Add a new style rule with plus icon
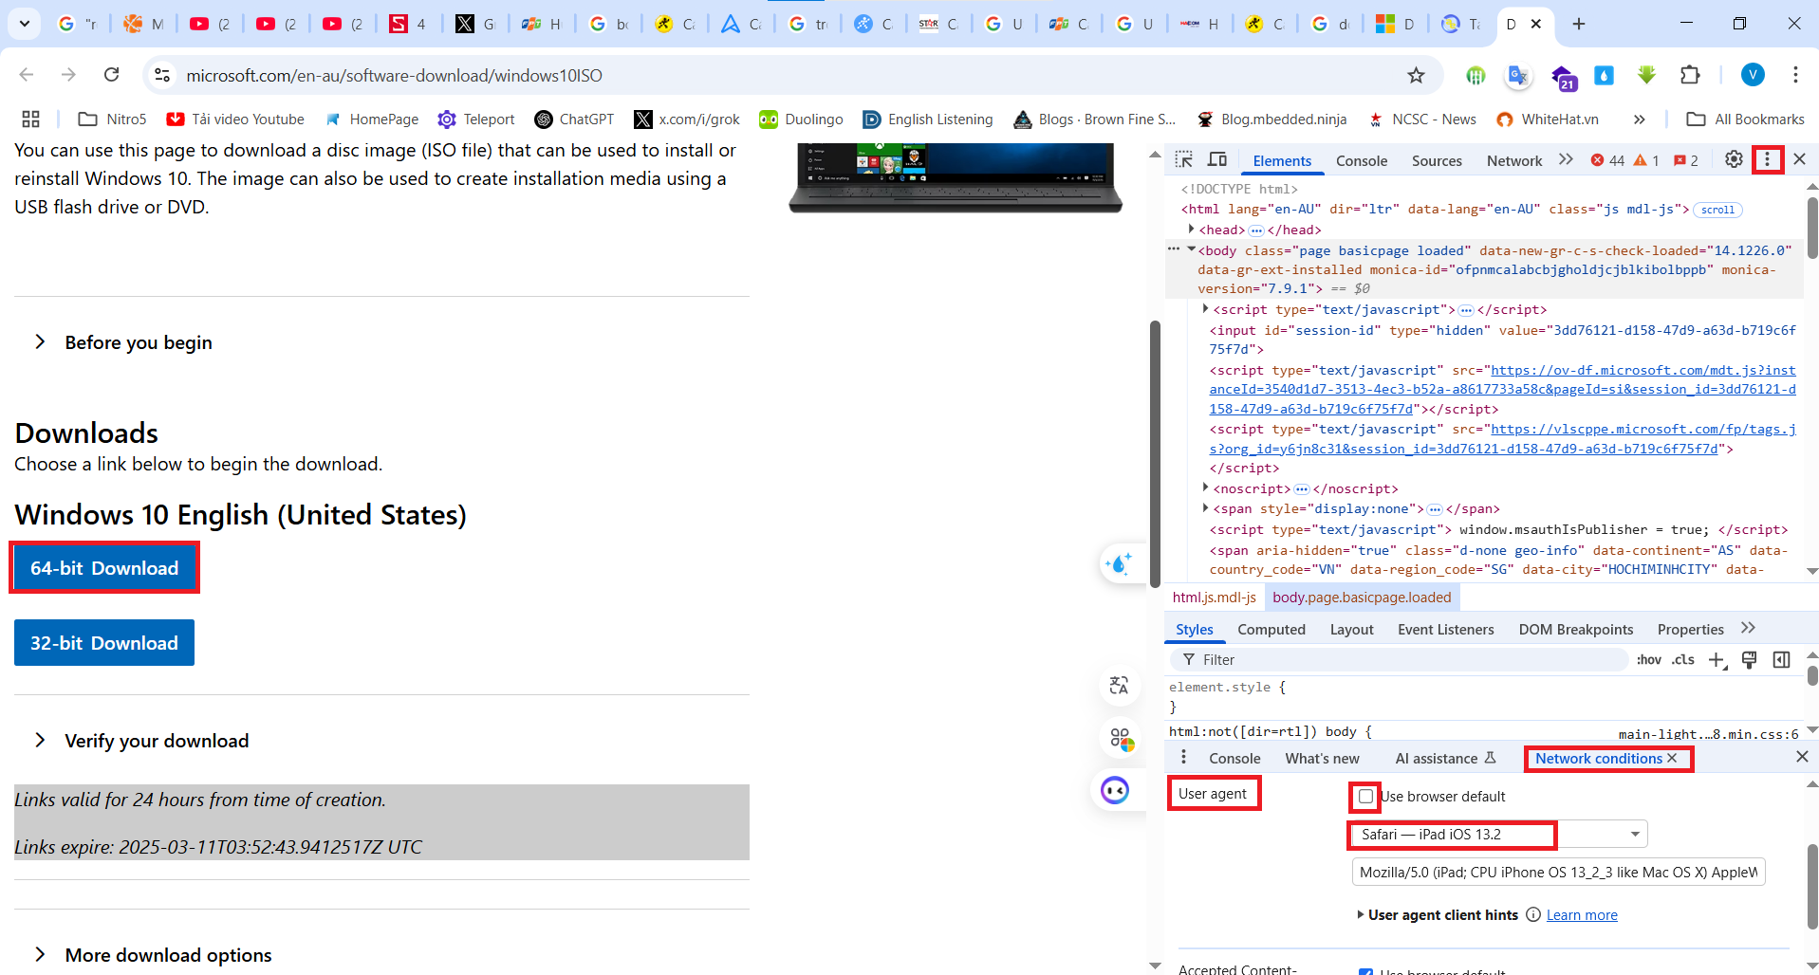This screenshot has height=975, width=1819. click(x=1717, y=660)
